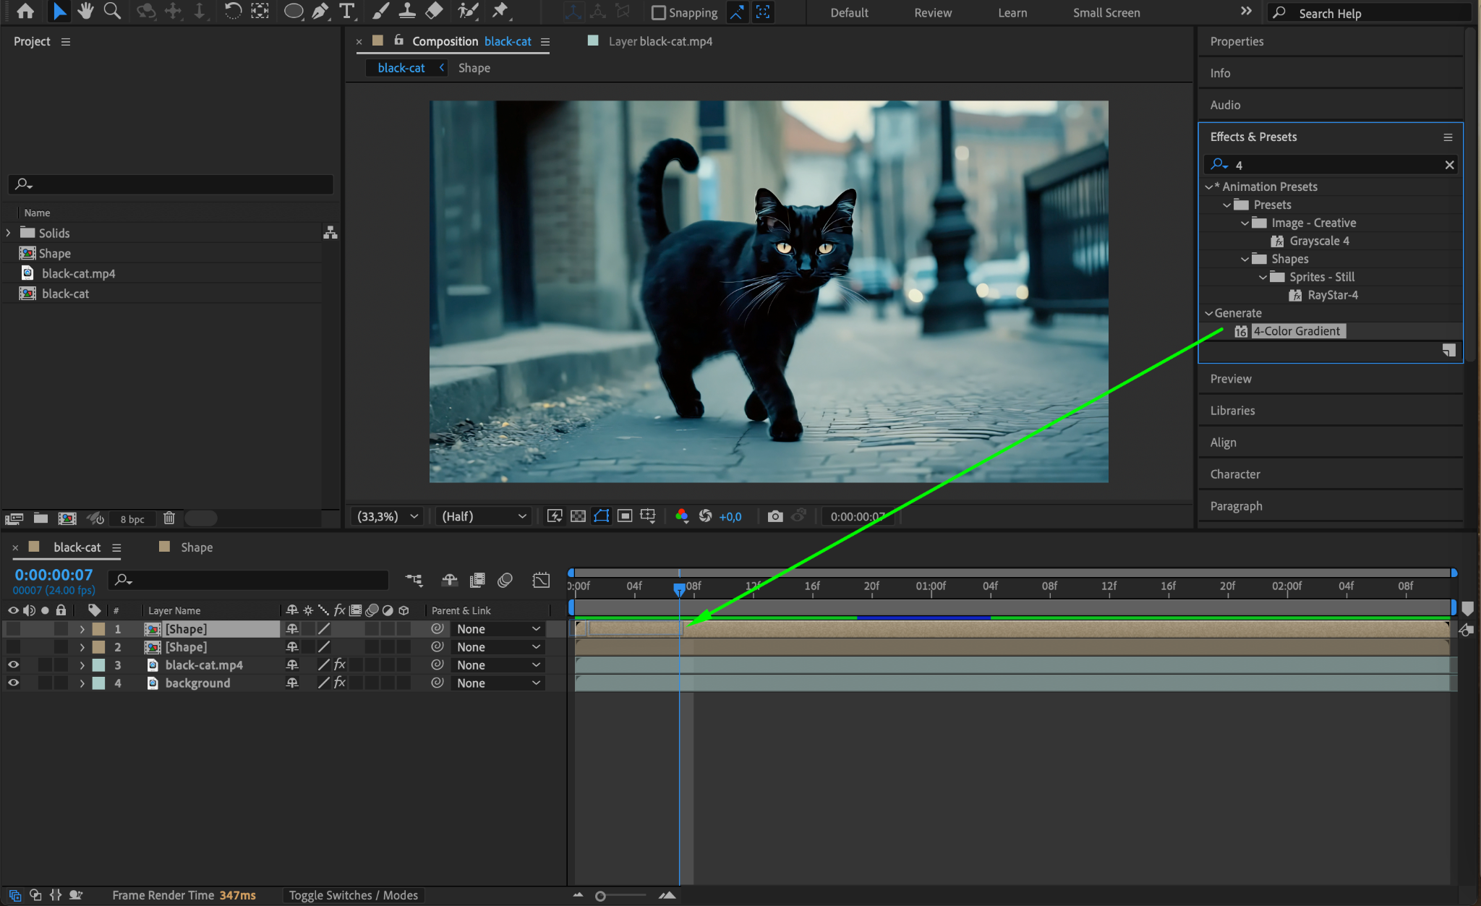Click Toggle Switches / Modes button
The height and width of the screenshot is (906, 1481).
coord(353,895)
